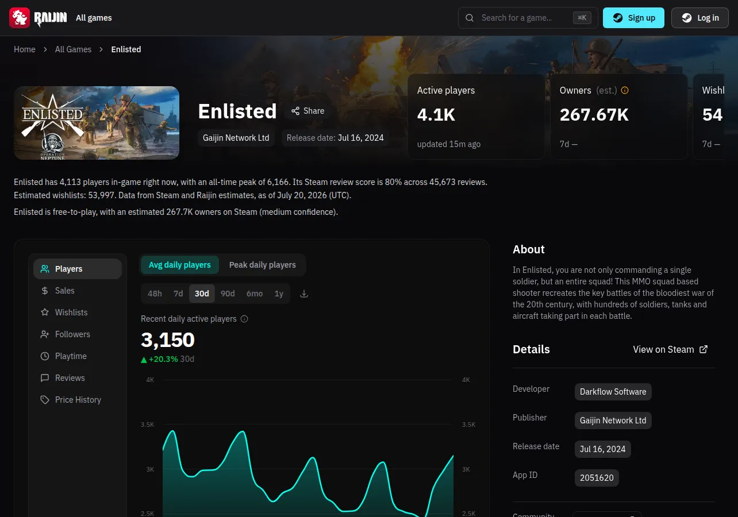
Task: Click the Raijin wordmark logo
Action: tap(50, 18)
